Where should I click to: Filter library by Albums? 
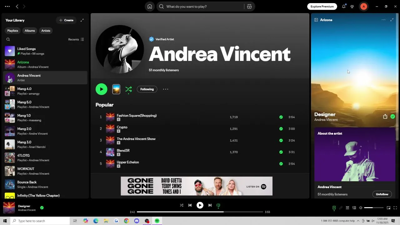tap(30, 31)
